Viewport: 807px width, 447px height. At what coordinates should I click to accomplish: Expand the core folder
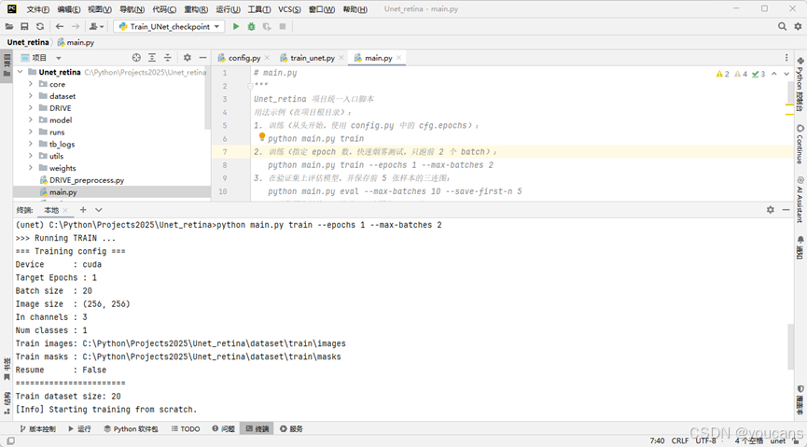click(x=31, y=84)
